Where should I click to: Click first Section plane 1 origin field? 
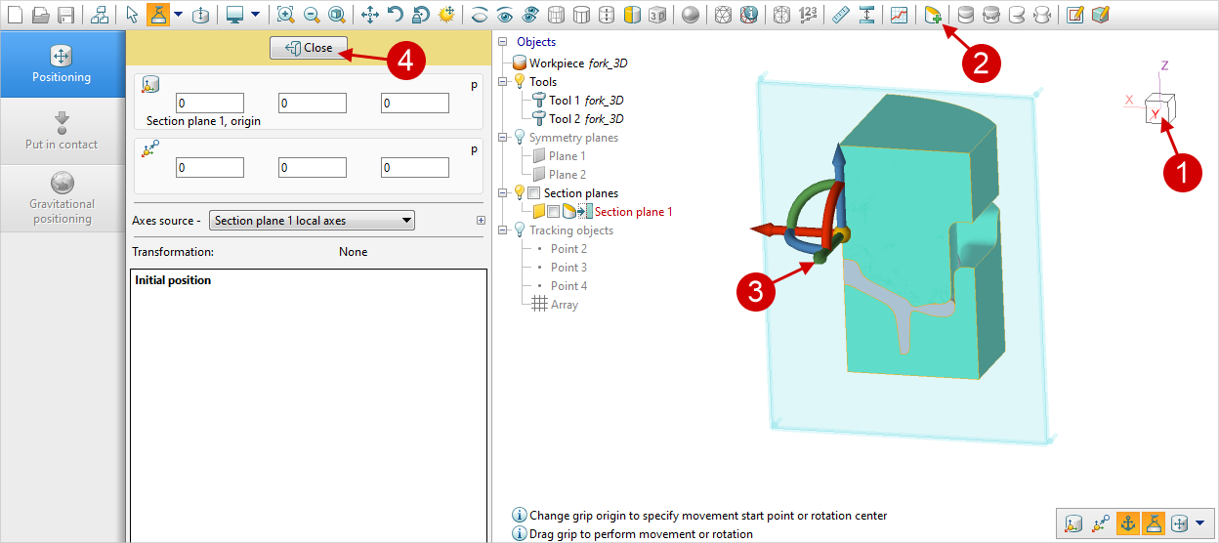(209, 104)
